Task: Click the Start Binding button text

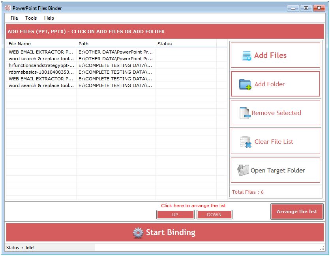Action: [171, 232]
